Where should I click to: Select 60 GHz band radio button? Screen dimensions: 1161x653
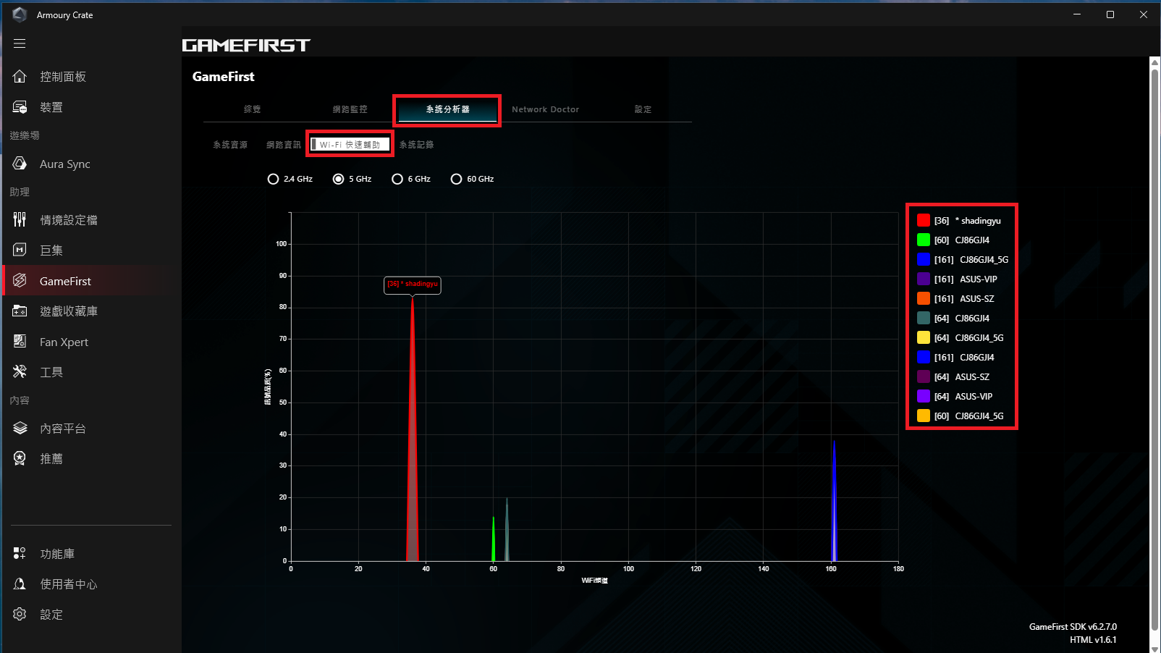(x=456, y=179)
